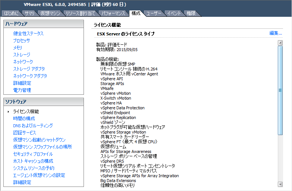Collapse the ハードウェア panel header

[43, 24]
